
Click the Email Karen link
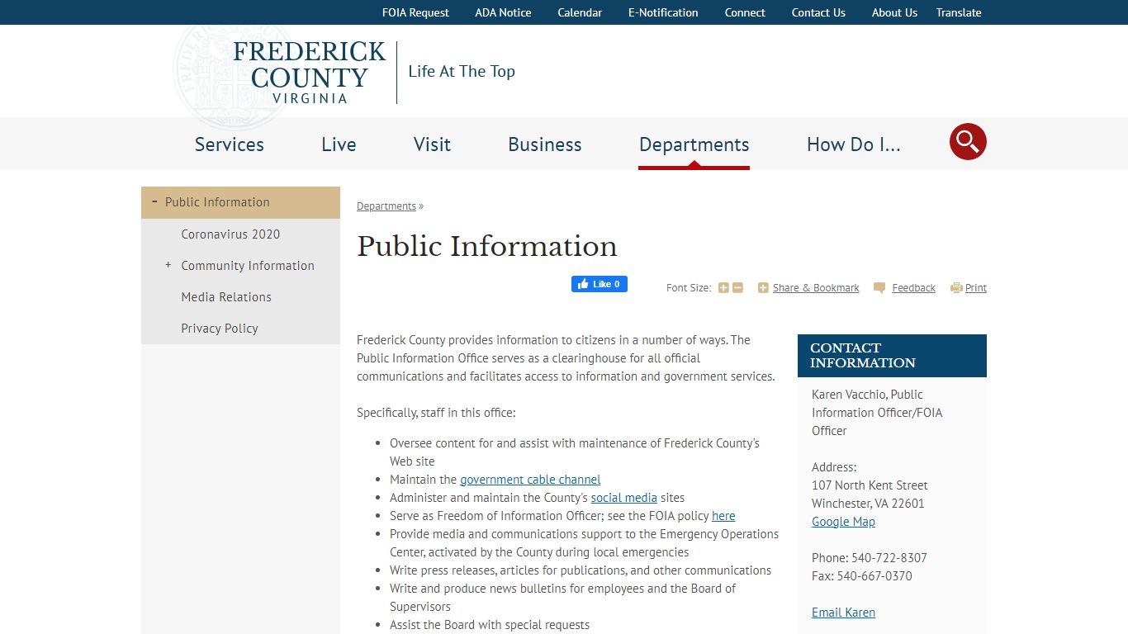tap(843, 613)
